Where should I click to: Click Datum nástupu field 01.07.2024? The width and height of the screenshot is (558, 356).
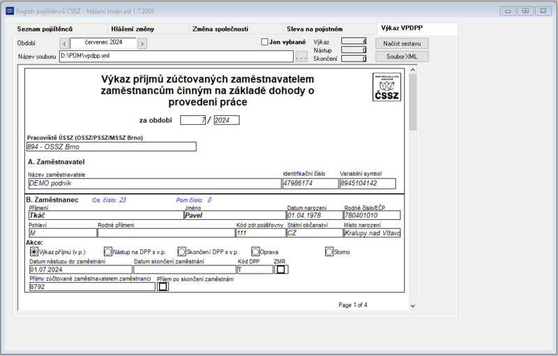click(x=81, y=269)
